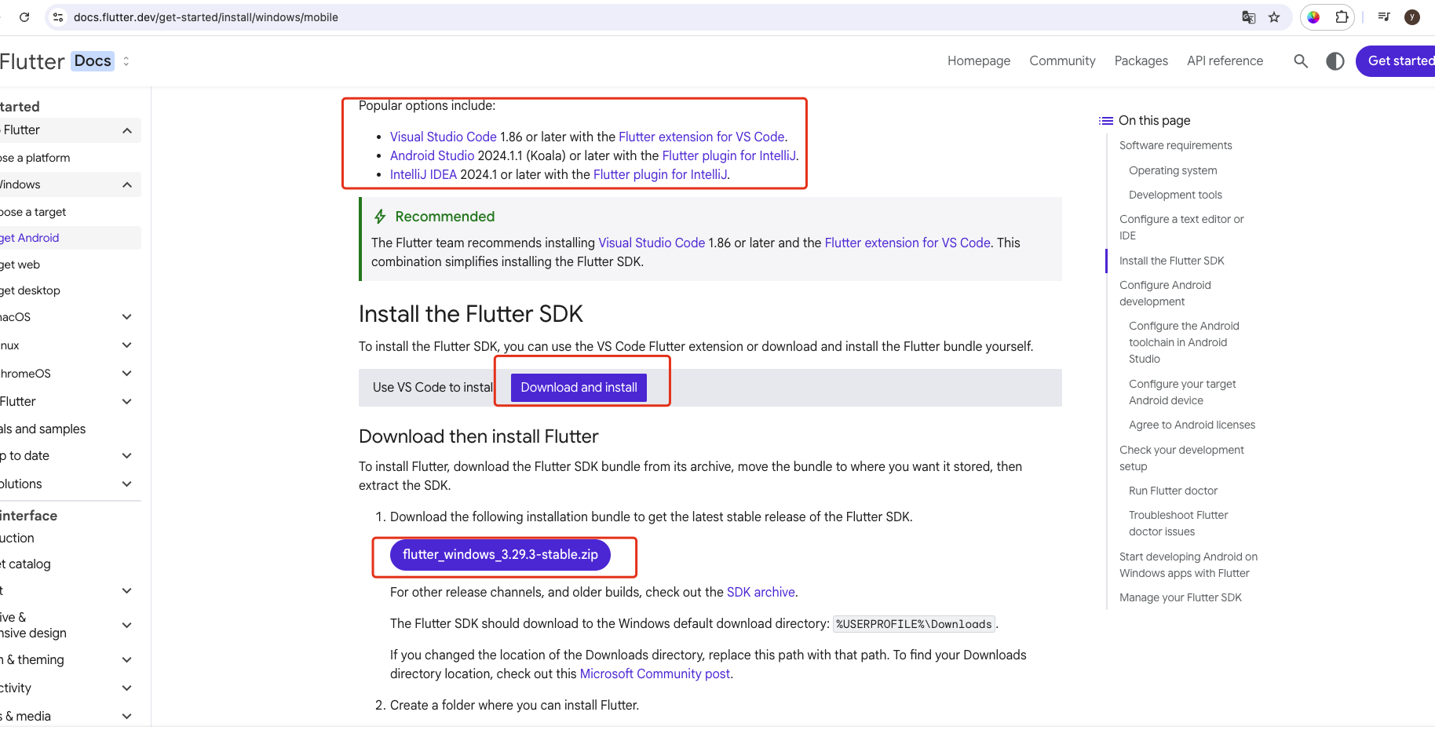Viewport: 1435px width, 741px height.
Task: Toggle dark mode theme icon
Action: [x=1335, y=61]
